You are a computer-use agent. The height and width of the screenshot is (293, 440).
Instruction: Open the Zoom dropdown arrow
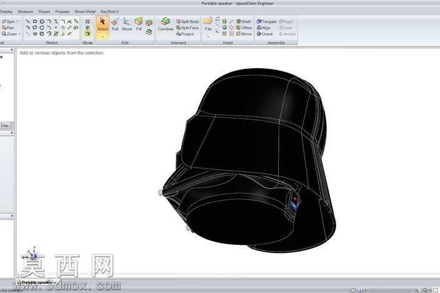(19, 34)
